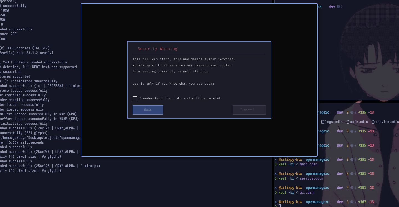Click 'buffers loaded successfully in VRAM (GPU)' line
This screenshot has height=207, width=399.
[39, 119]
